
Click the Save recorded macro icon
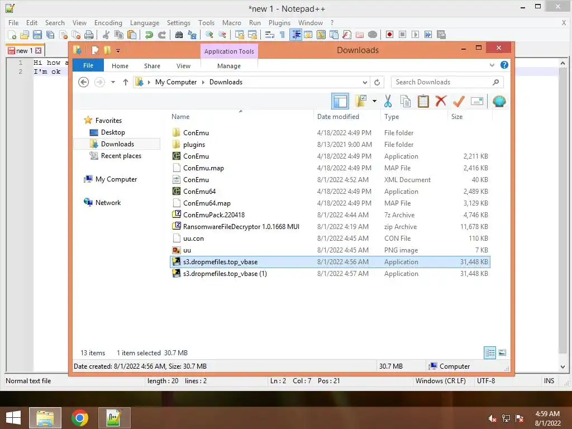click(441, 35)
